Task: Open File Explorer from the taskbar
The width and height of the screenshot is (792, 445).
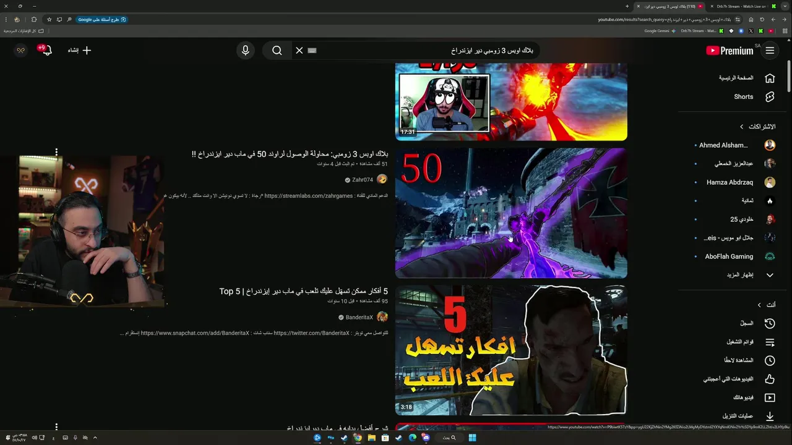Action: 371,438
